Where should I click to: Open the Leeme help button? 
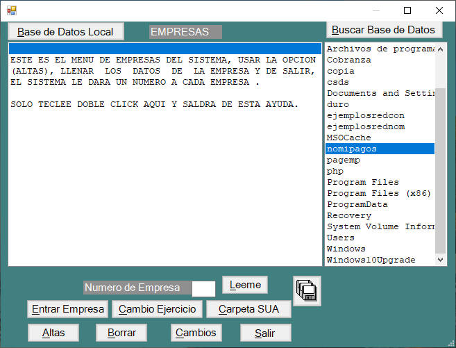[245, 285]
